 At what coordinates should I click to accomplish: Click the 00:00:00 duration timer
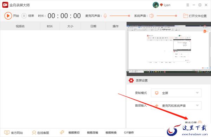(x=64, y=16)
